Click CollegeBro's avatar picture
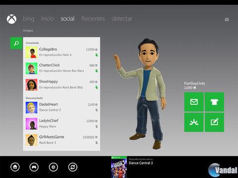 [31, 52]
